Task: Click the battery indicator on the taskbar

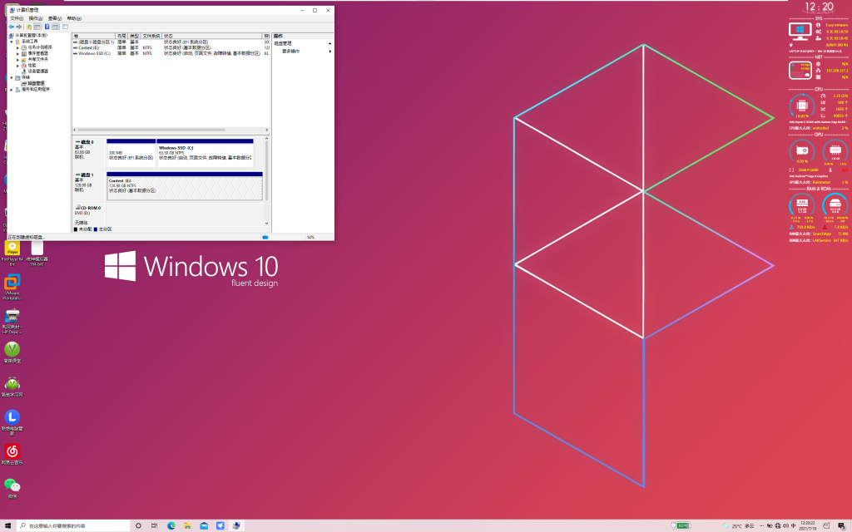Action: [681, 525]
